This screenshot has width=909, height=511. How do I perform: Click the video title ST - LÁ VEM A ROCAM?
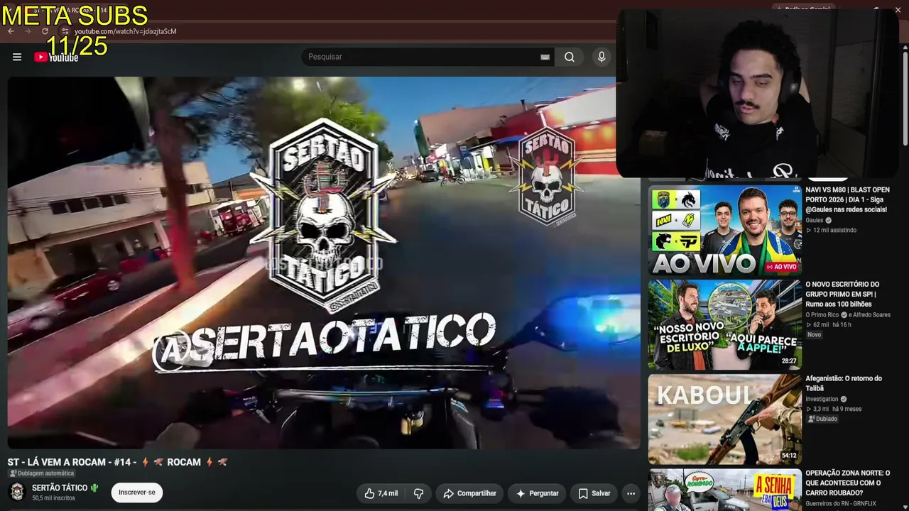118,462
